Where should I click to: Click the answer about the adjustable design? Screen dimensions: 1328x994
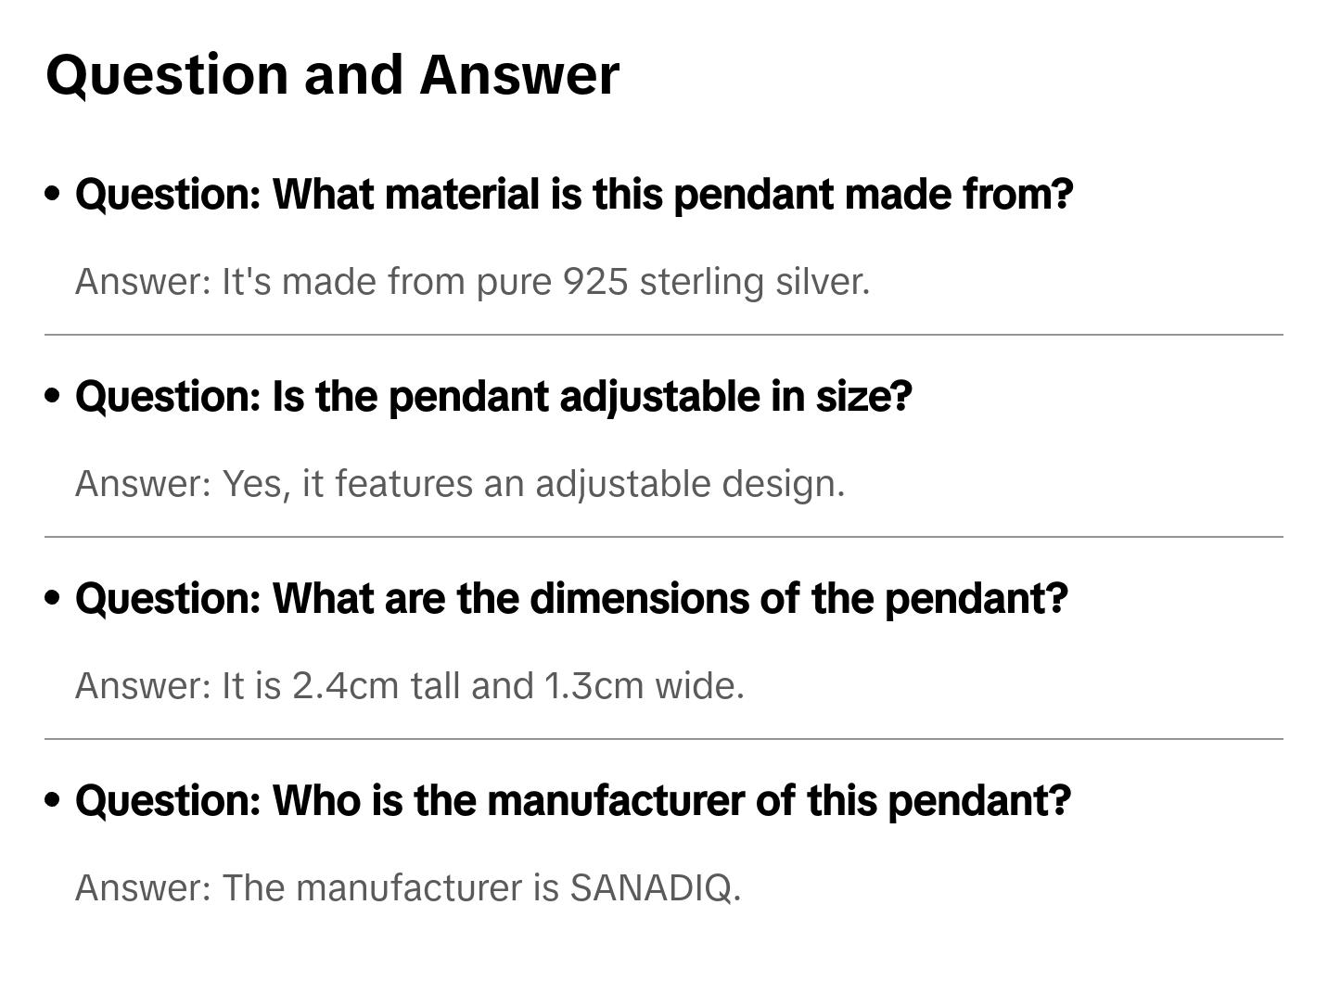click(x=460, y=484)
